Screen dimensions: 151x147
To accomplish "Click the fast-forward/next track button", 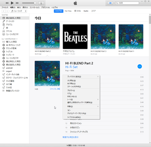I will click(x=17, y=3).
